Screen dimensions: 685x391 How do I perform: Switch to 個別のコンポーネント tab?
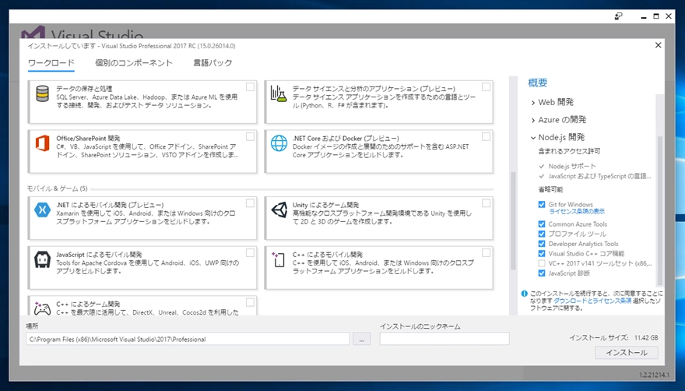pyautogui.click(x=134, y=63)
